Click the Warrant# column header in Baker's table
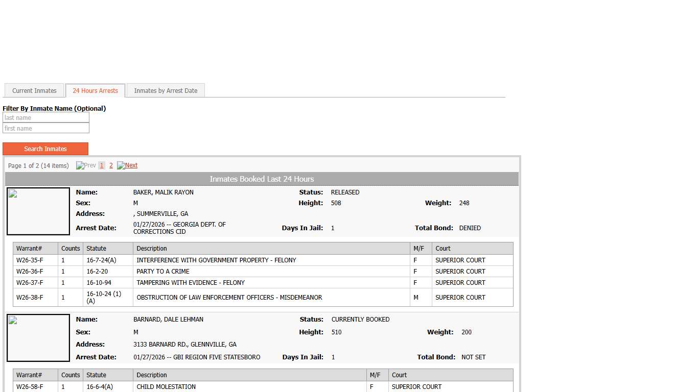Screen dimensions: 698x392 pyautogui.click(x=29, y=249)
